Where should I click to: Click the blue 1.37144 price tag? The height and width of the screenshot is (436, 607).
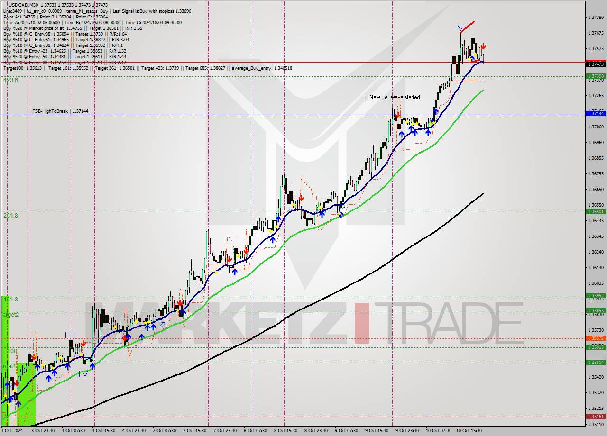point(596,113)
